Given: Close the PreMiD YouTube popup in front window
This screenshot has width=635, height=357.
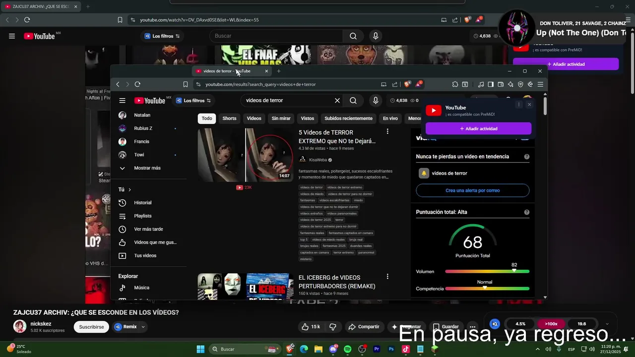Looking at the screenshot, I should coord(529,105).
